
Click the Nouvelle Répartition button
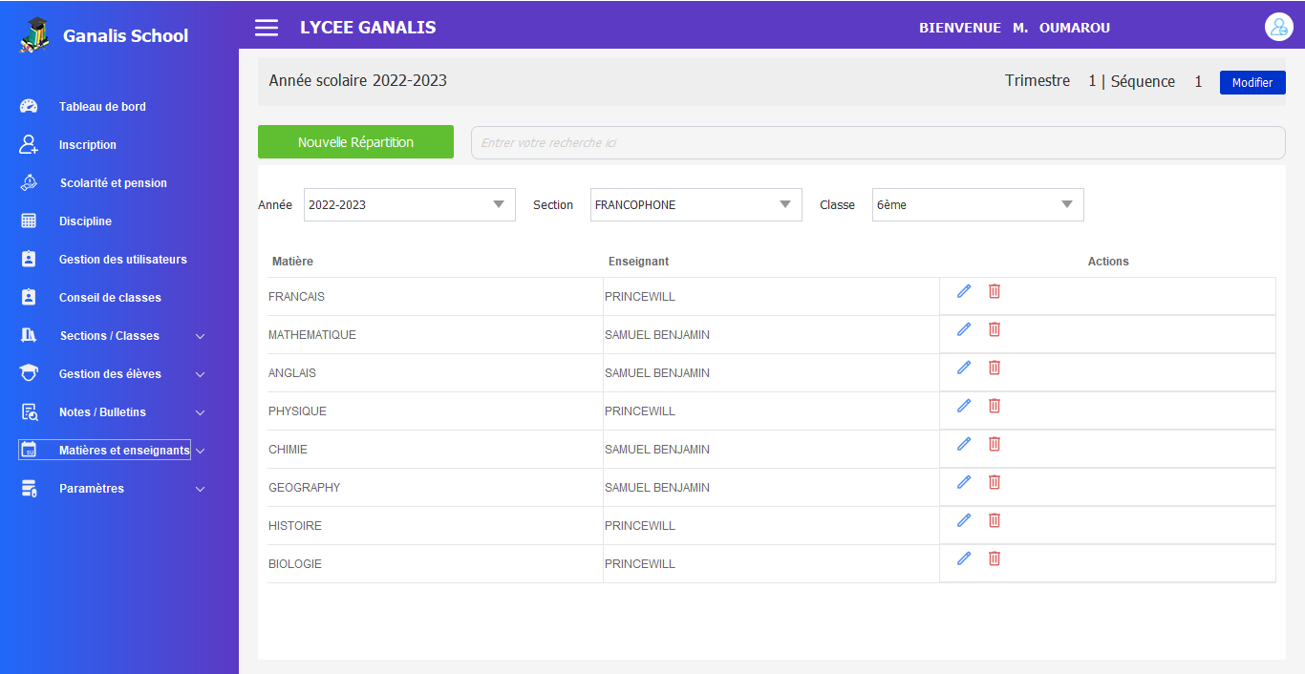point(355,142)
